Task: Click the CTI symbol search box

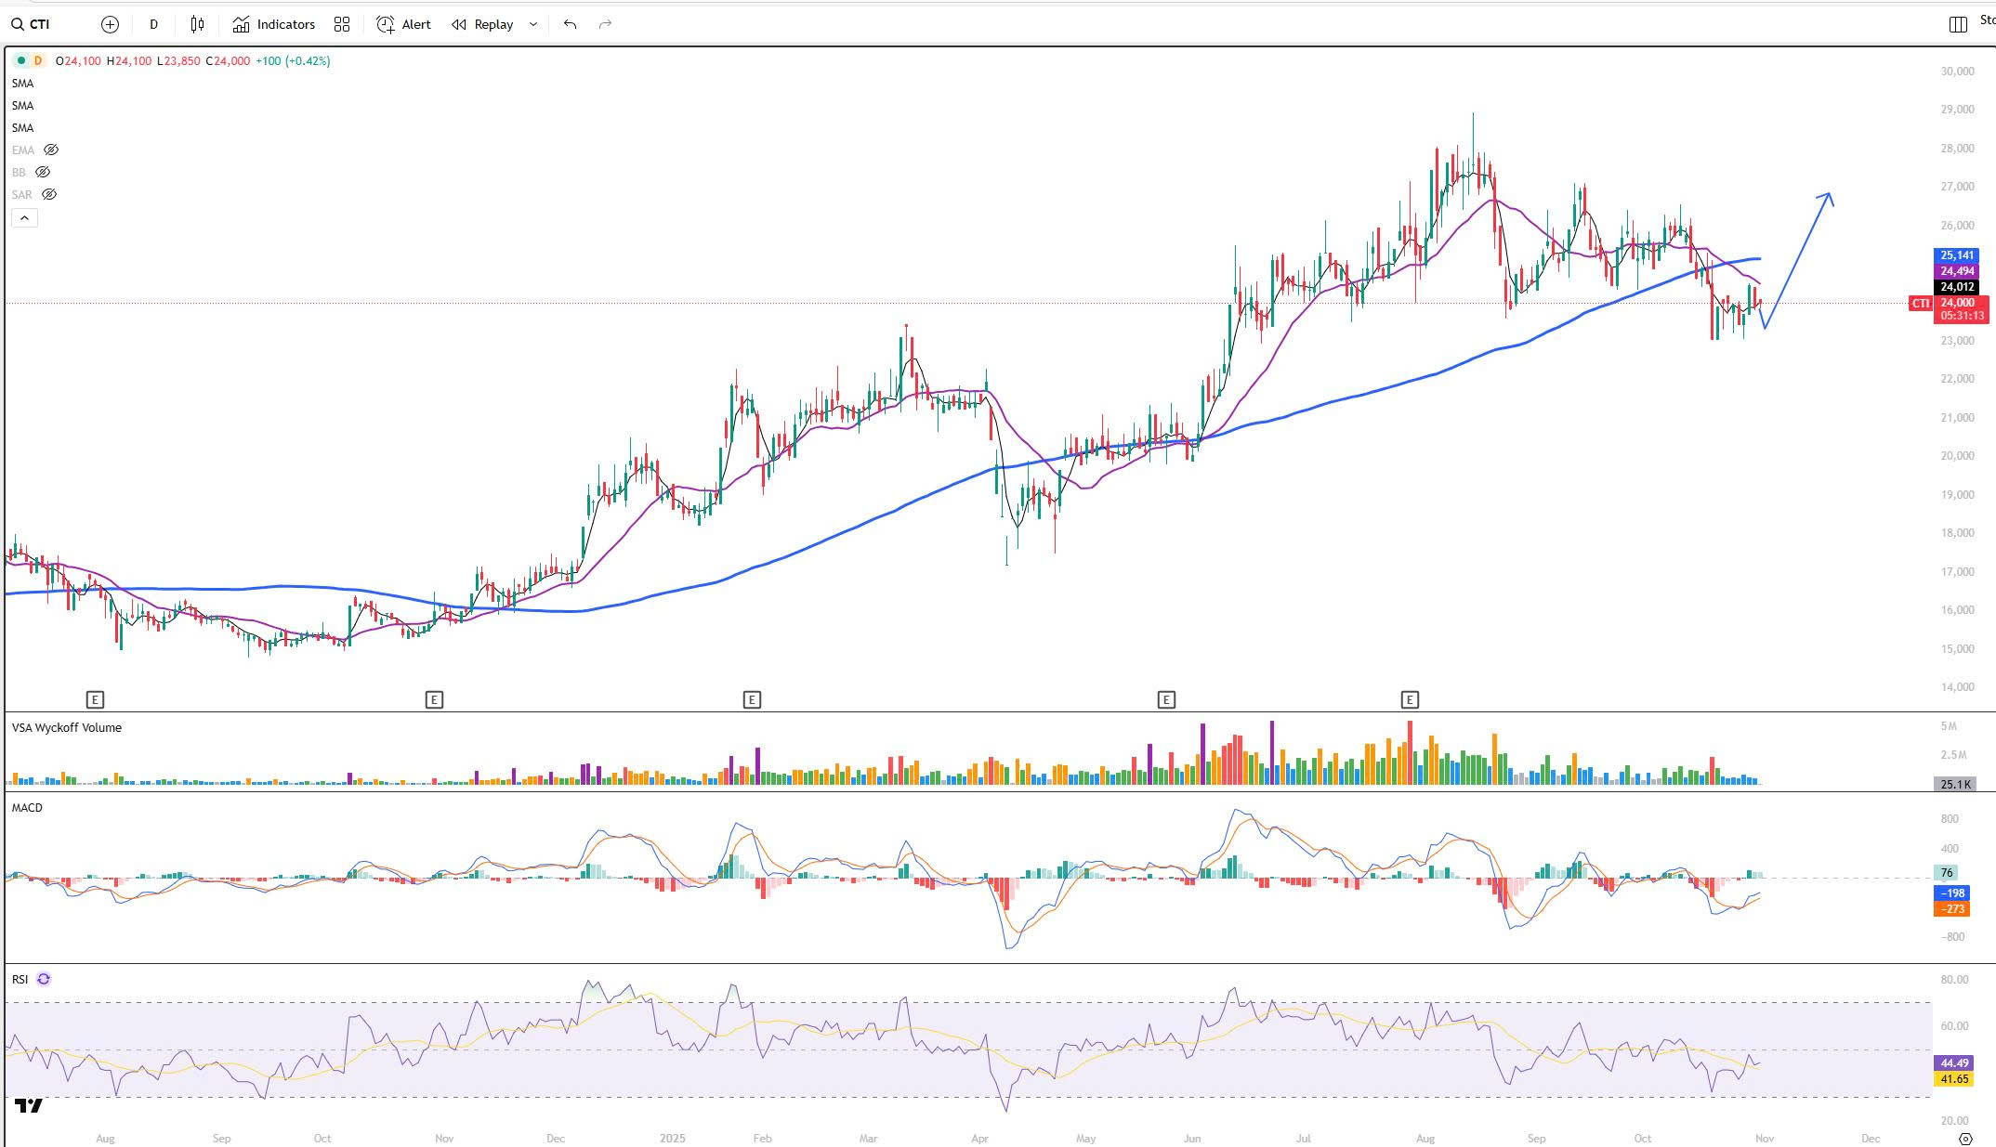Action: click(39, 25)
